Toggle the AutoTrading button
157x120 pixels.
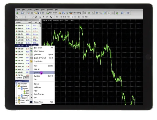(75, 13)
